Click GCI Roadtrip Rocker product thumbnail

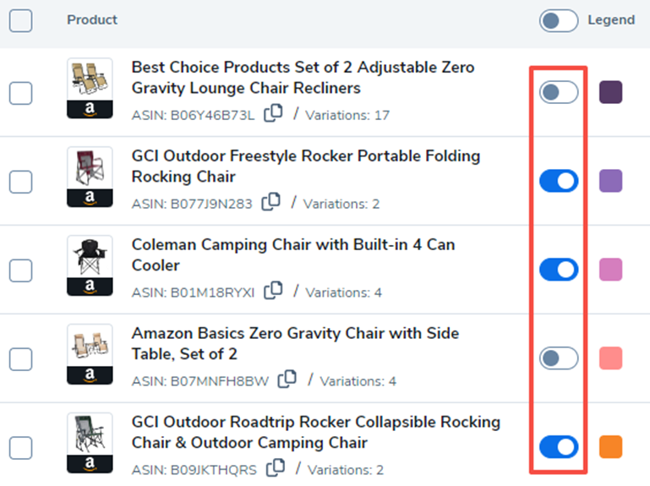90,443
